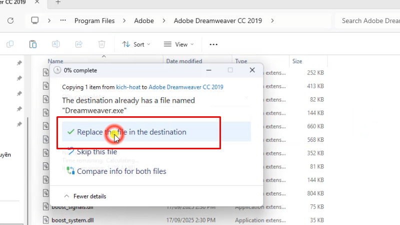The image size is (400, 225).
Task: Select Adobe Dreamweaver CC 2019 breadcrumb
Action: [x=218, y=21]
